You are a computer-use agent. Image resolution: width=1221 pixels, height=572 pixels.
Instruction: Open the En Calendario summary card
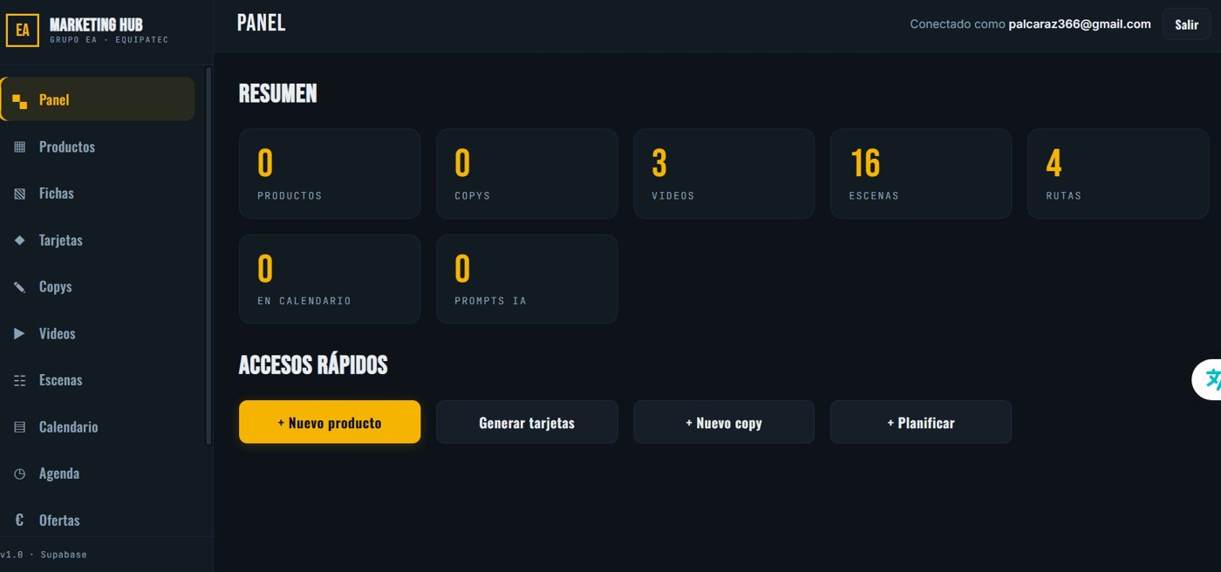click(330, 279)
